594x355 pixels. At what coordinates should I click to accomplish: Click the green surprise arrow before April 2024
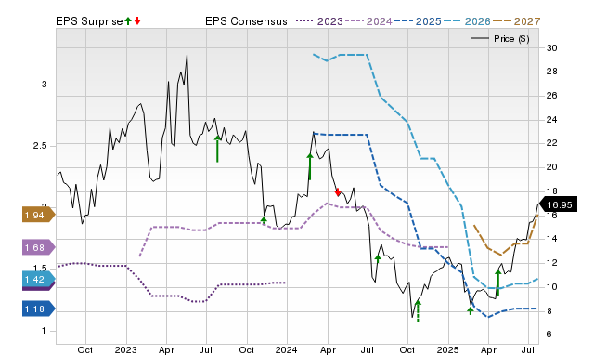click(310, 166)
